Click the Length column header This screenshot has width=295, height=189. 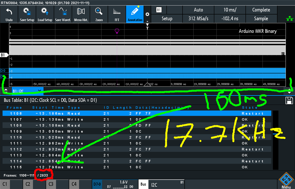pyautogui.click(x=122, y=108)
